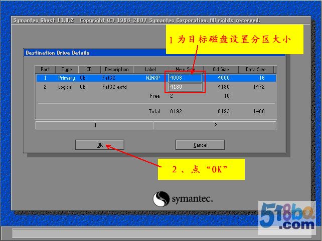
Task: Select the Primary partition type cell
Action: [x=67, y=78]
